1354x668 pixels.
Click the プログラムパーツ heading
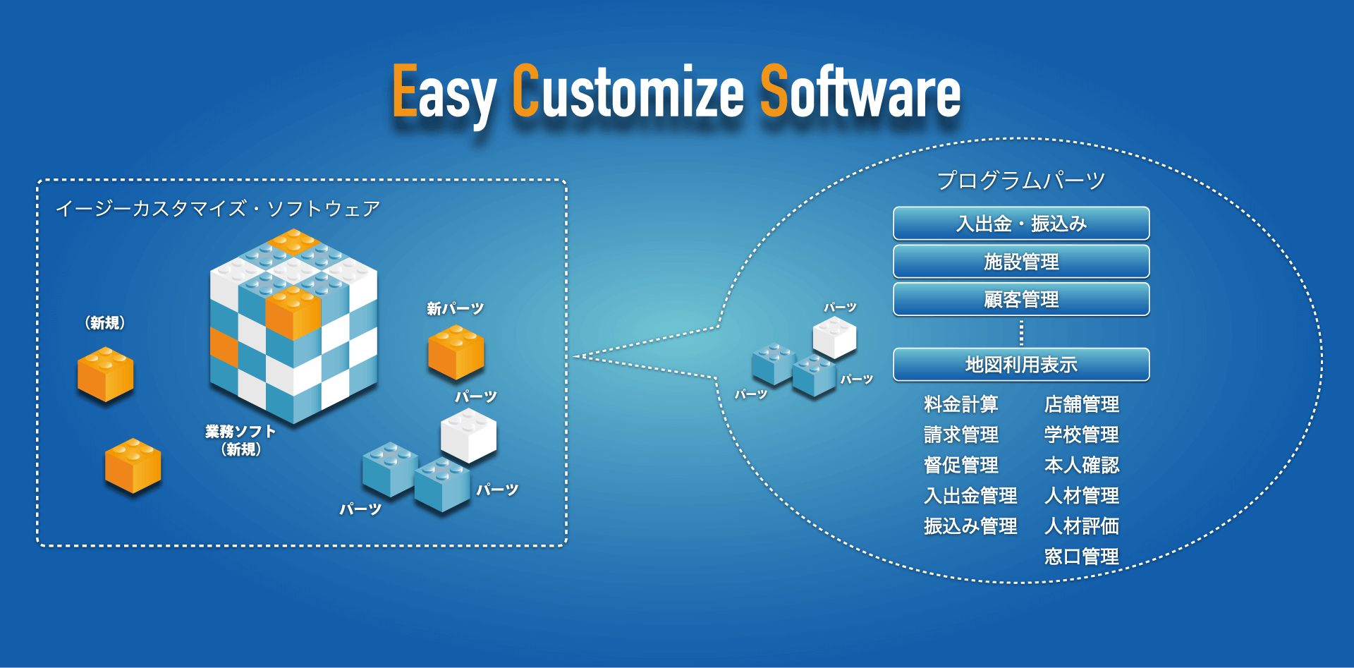(1021, 181)
